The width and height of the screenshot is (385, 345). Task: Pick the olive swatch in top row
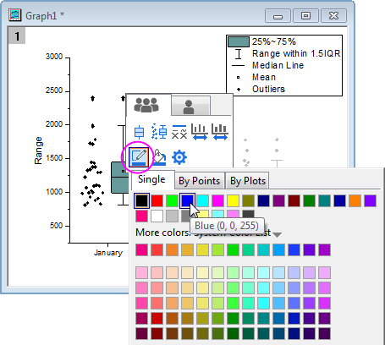pyautogui.click(x=248, y=200)
